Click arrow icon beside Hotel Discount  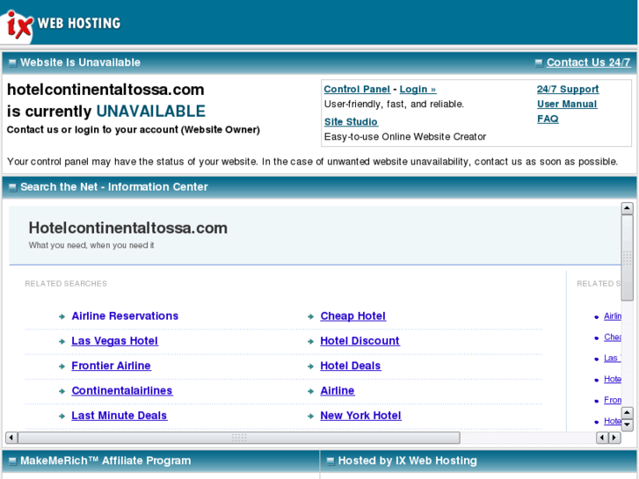pyautogui.click(x=310, y=341)
